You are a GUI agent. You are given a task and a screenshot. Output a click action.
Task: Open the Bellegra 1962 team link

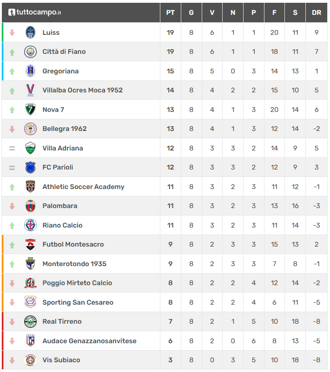click(x=65, y=129)
